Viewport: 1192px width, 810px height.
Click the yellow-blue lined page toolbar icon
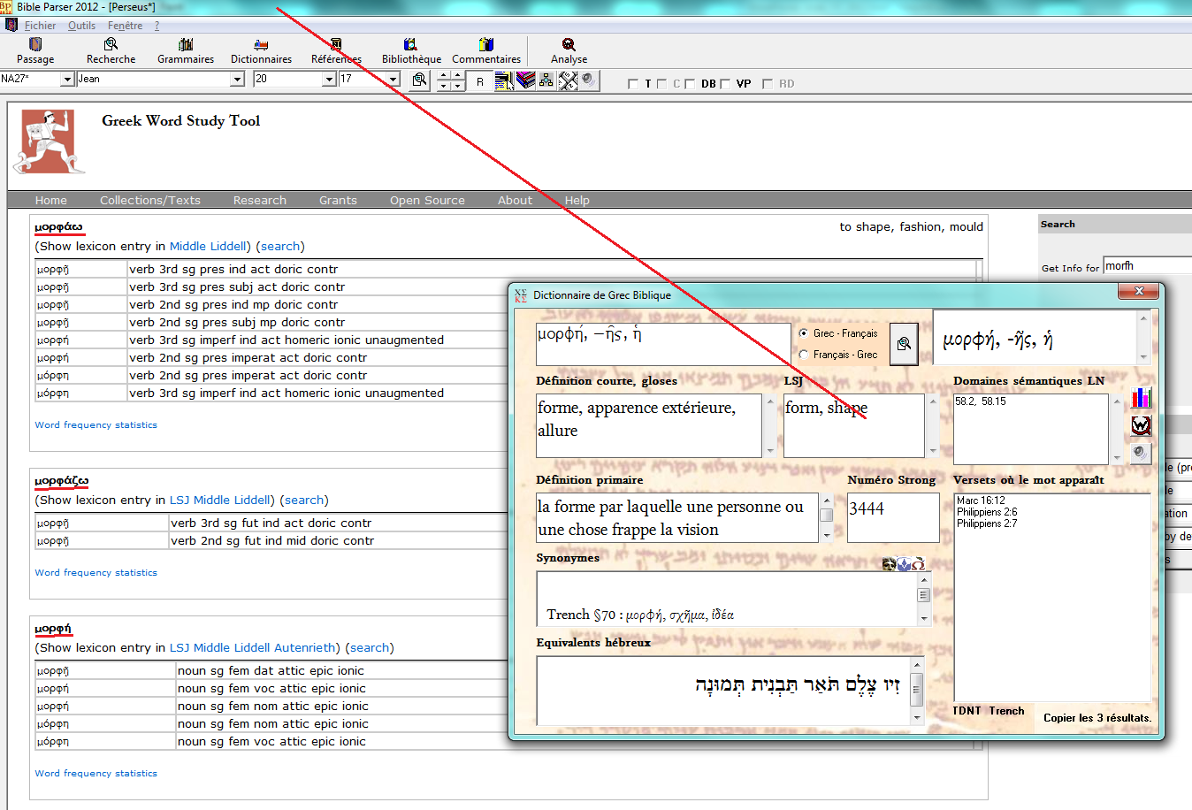pyautogui.click(x=504, y=81)
